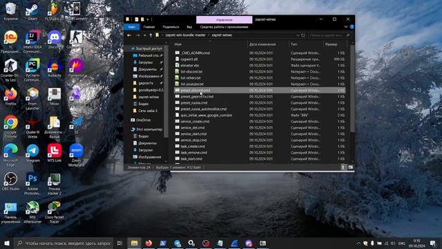Open the Flameshot desktop icon
The height and width of the screenshot is (249, 442).
pyautogui.click(x=77, y=68)
